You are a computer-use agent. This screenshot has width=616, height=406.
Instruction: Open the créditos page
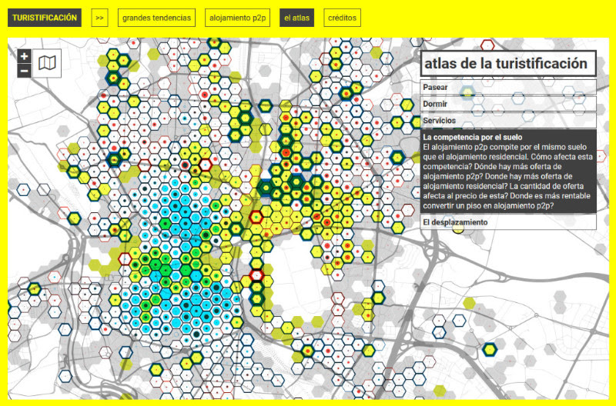[x=341, y=18]
